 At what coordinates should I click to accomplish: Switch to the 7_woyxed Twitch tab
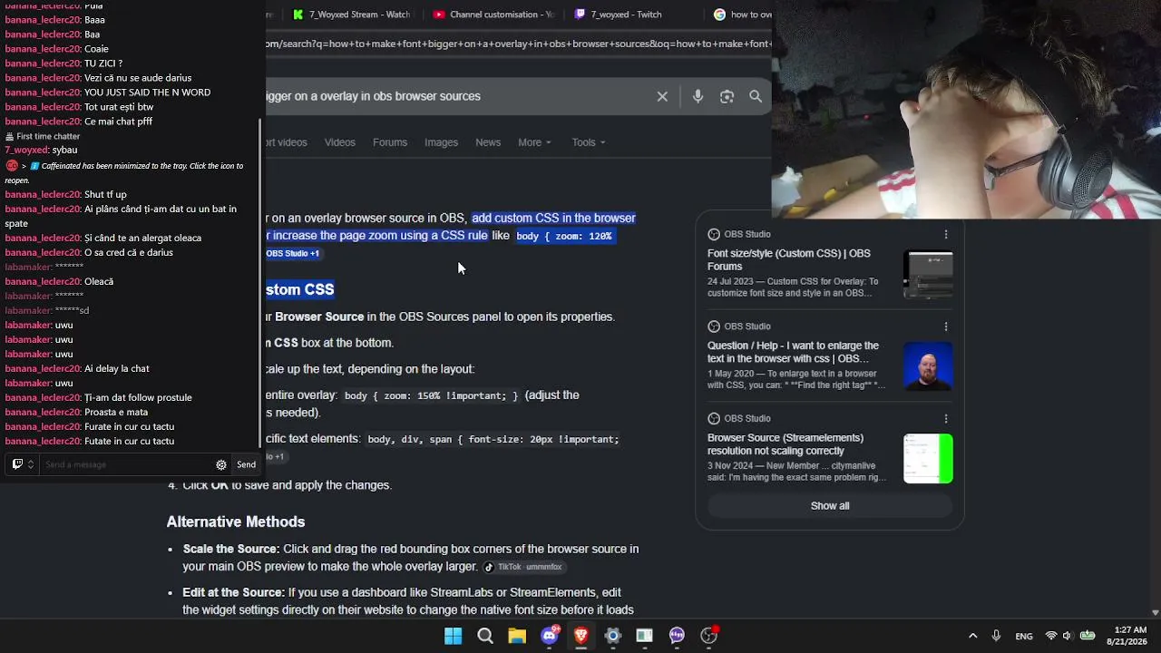point(619,15)
